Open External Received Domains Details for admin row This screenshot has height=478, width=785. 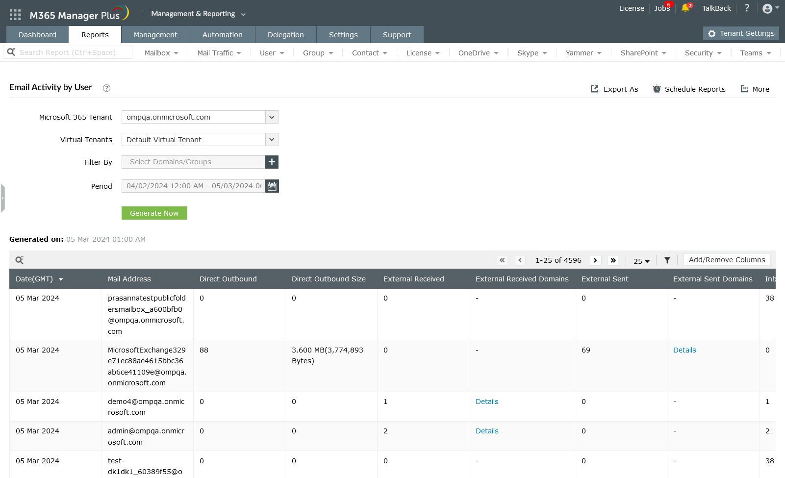pyautogui.click(x=487, y=431)
